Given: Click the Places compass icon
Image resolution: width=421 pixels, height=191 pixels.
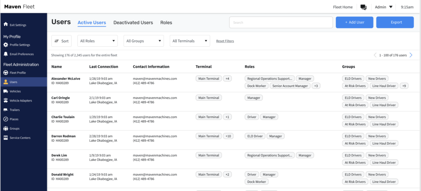Looking at the screenshot, I should pyautogui.click(x=5, y=119).
